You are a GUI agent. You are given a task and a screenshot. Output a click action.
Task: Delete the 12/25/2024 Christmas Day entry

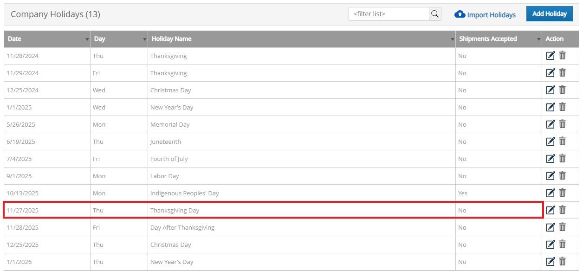point(562,90)
